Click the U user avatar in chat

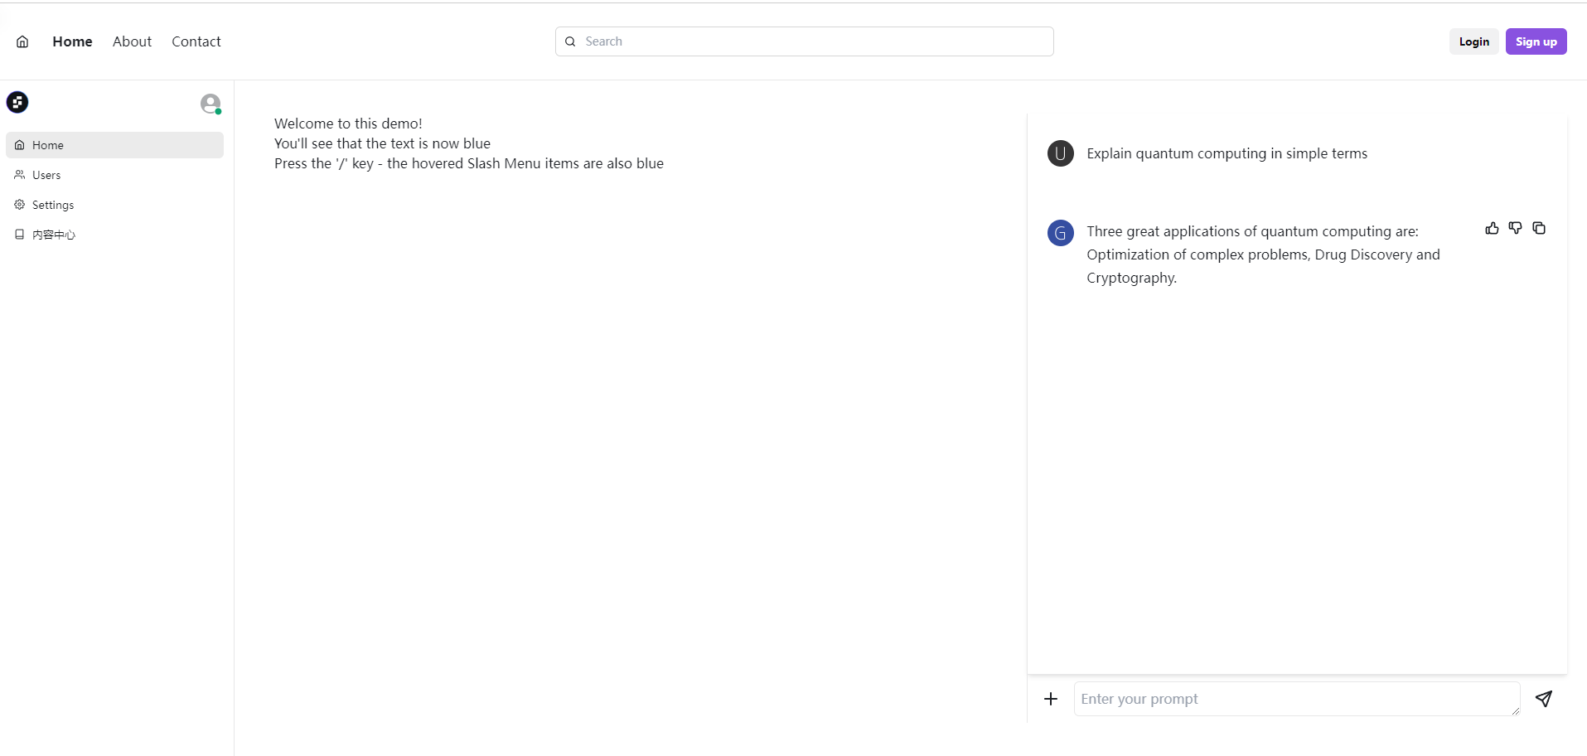coord(1060,153)
